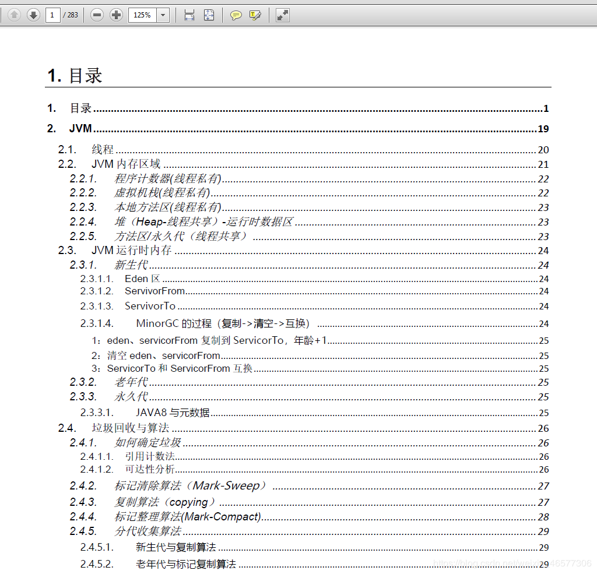Open '2.4.1.2. 可达性分析' entry
597x574 pixels.
click(314, 469)
